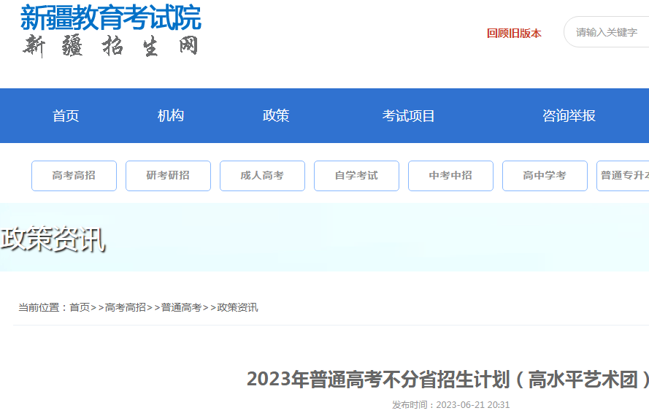Select the 自学考试 category button

[356, 176]
